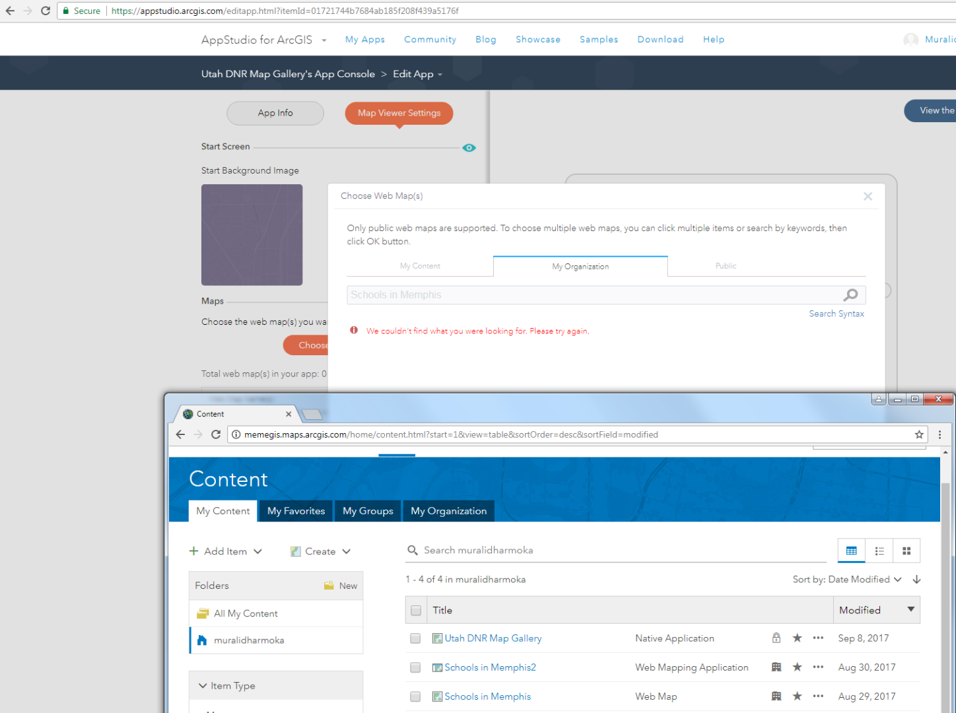Click the lock sharing icon for Utah DNR
The image size is (956, 713).
point(776,638)
